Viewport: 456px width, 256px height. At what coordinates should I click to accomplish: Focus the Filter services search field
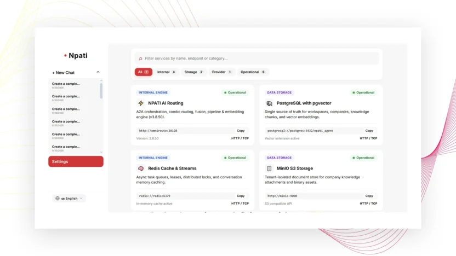[x=257, y=59]
